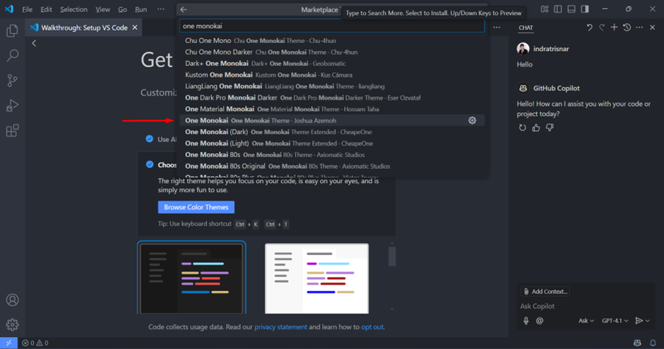Select One Monokai (Light) theme

point(331,143)
